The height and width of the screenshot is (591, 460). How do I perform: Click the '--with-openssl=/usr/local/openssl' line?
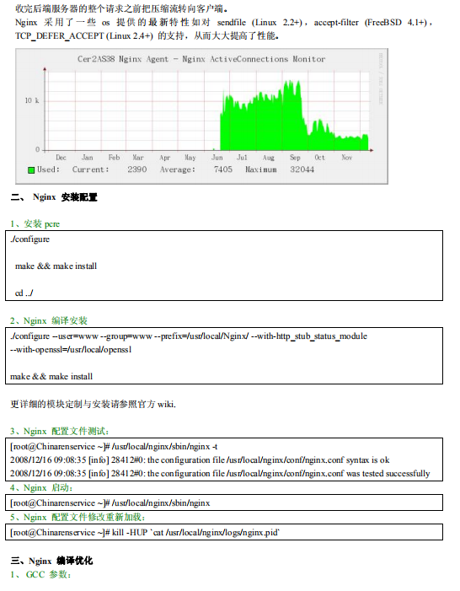[71, 350]
